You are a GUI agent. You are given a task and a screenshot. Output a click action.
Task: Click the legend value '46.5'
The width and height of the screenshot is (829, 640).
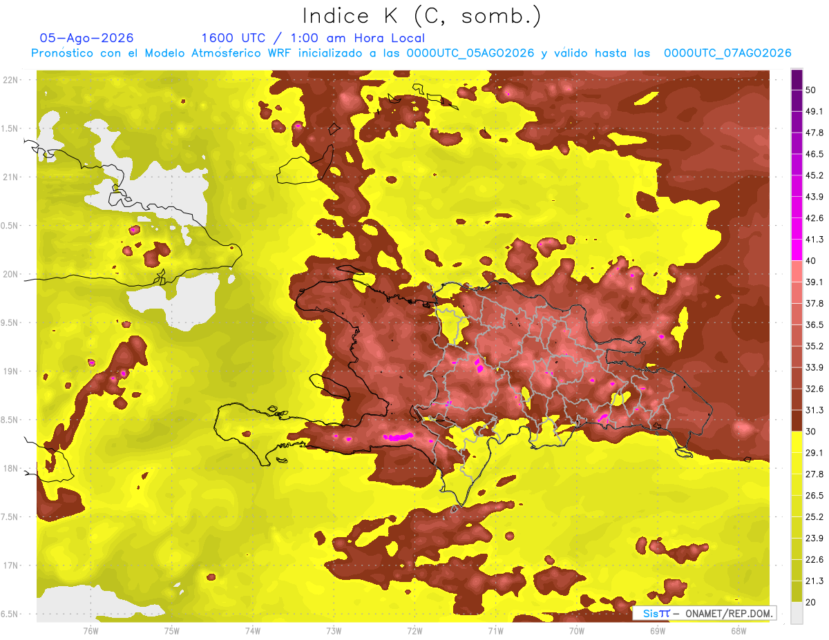[814, 154]
